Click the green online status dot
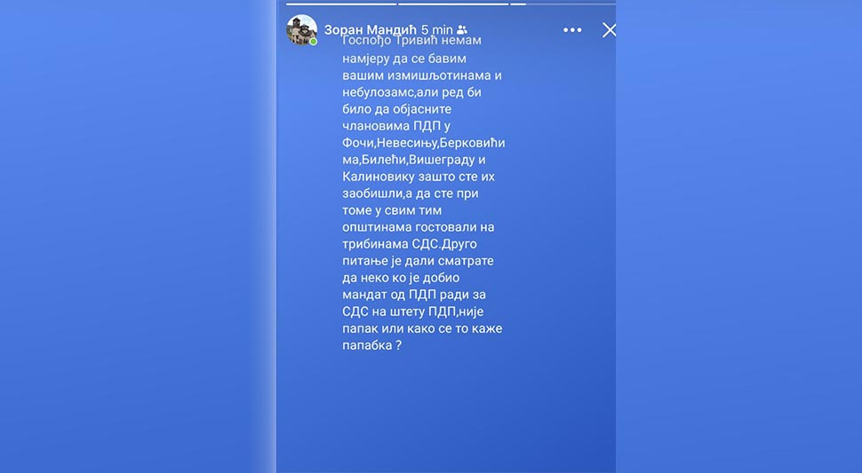Viewport: 862px width, 473px height. pyautogui.click(x=314, y=42)
